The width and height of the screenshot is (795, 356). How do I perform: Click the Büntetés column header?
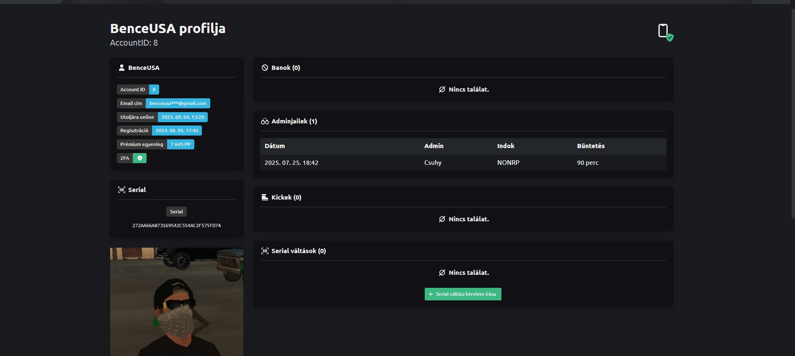pos(591,146)
